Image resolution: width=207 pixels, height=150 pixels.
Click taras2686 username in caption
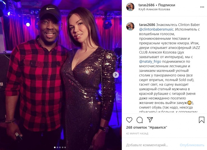[x=147, y=25]
